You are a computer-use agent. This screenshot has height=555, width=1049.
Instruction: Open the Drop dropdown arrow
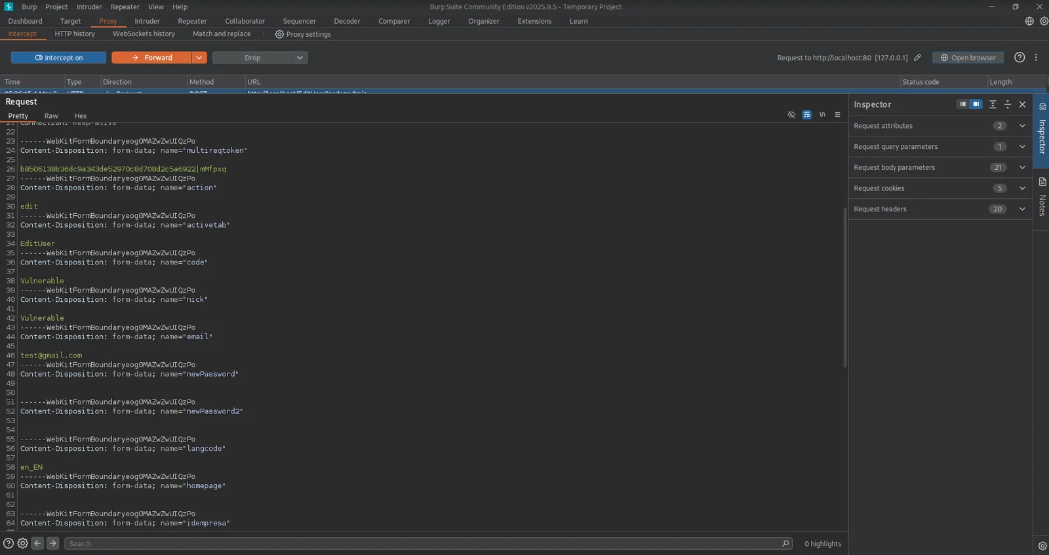[x=300, y=58]
